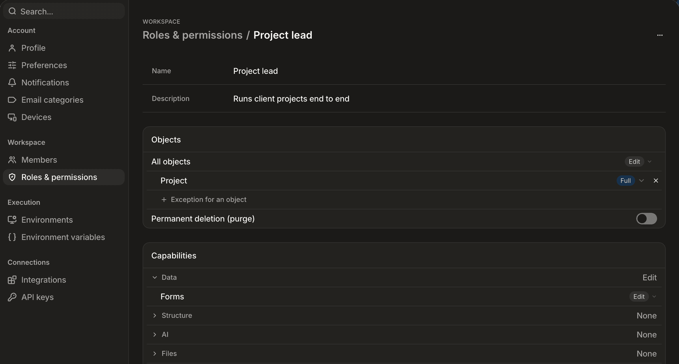Click the API keys key icon
Screen dimensions: 679x364
[12, 297]
